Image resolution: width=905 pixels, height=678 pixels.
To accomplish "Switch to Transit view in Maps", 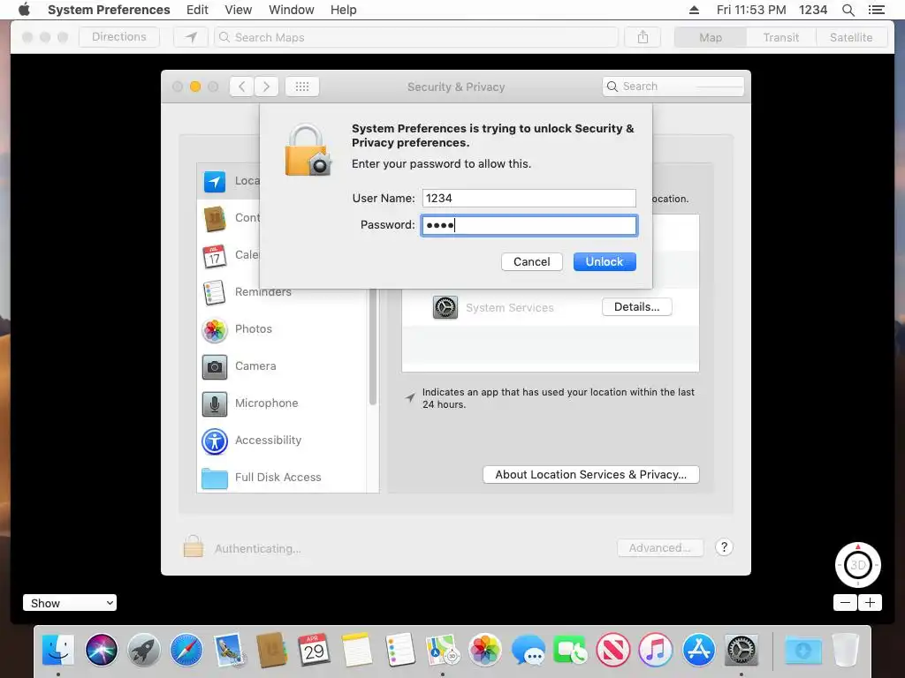I will (x=781, y=37).
